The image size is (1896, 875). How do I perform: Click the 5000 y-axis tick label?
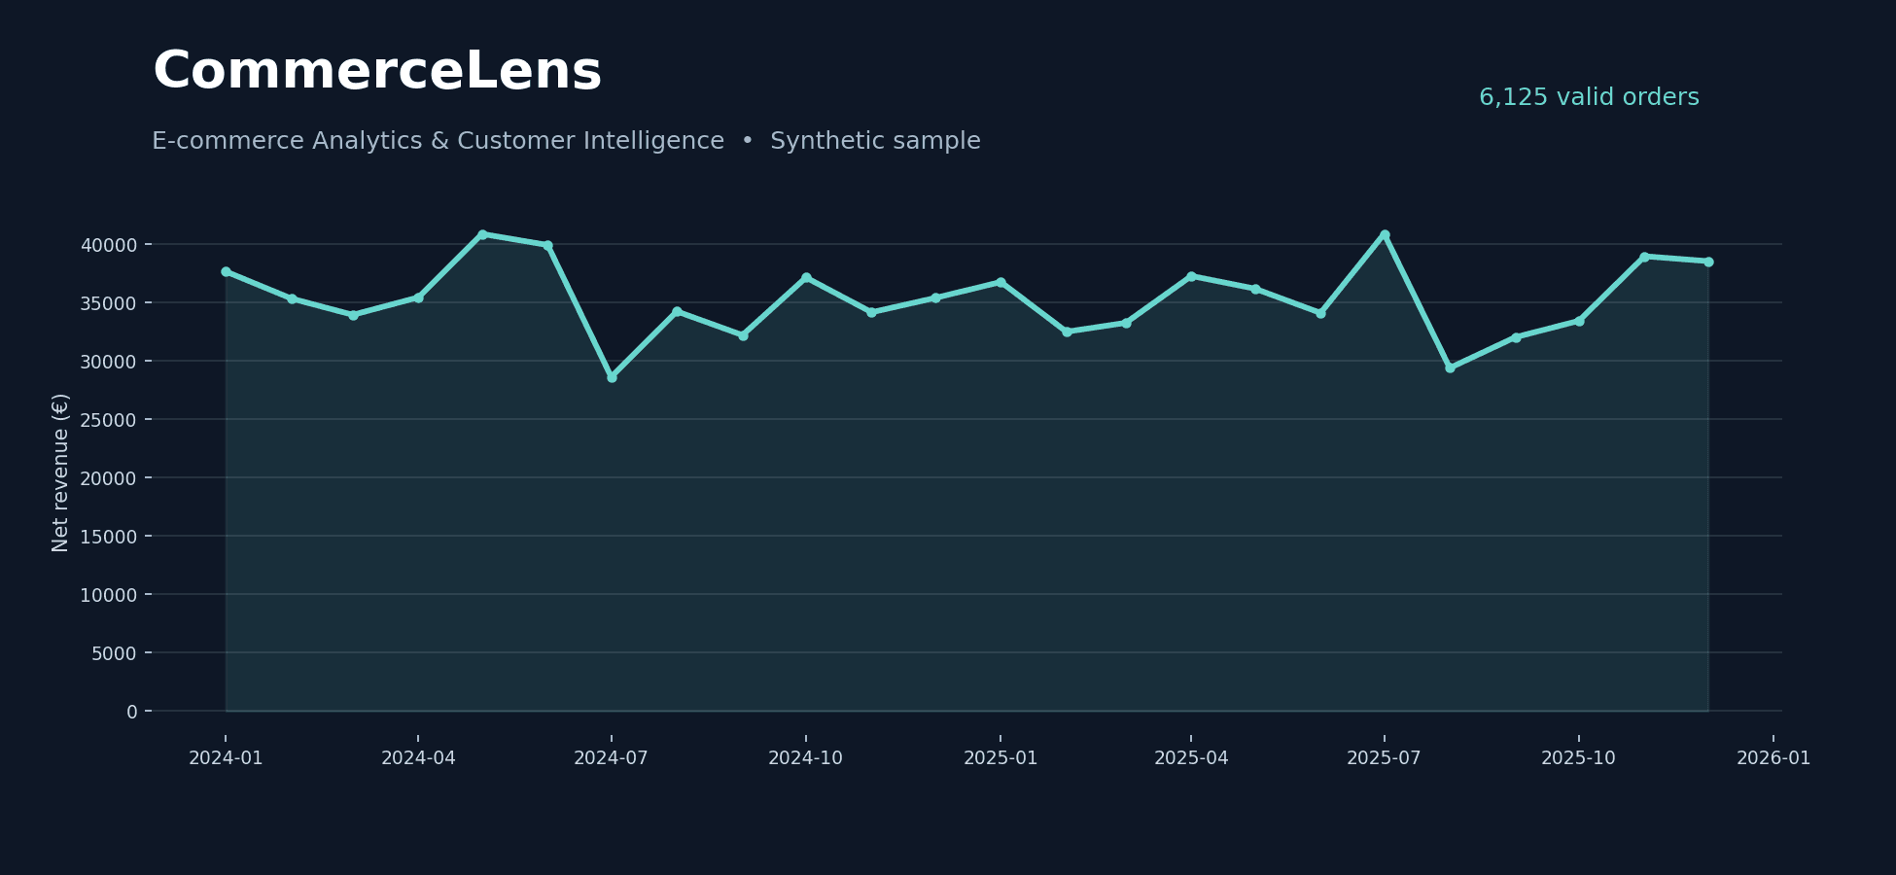coord(115,653)
